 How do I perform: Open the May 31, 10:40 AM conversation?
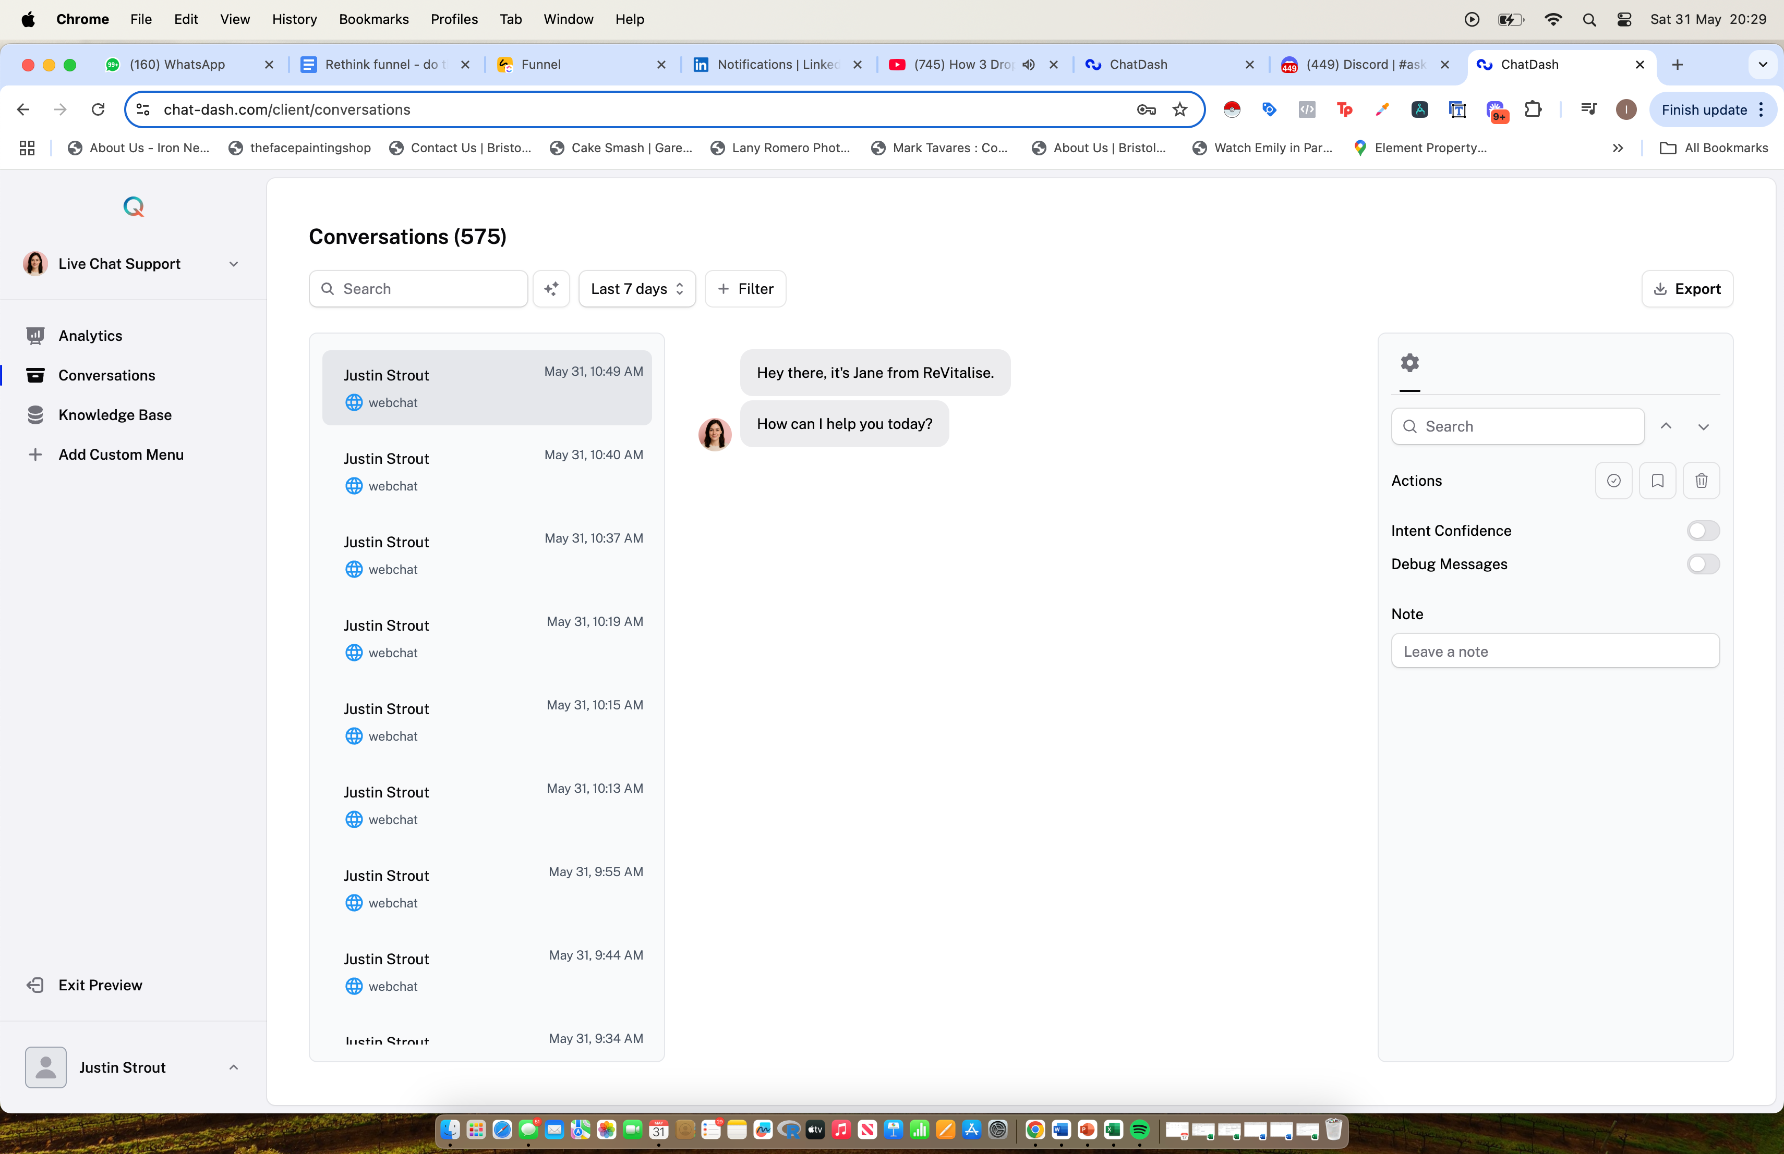click(x=487, y=472)
